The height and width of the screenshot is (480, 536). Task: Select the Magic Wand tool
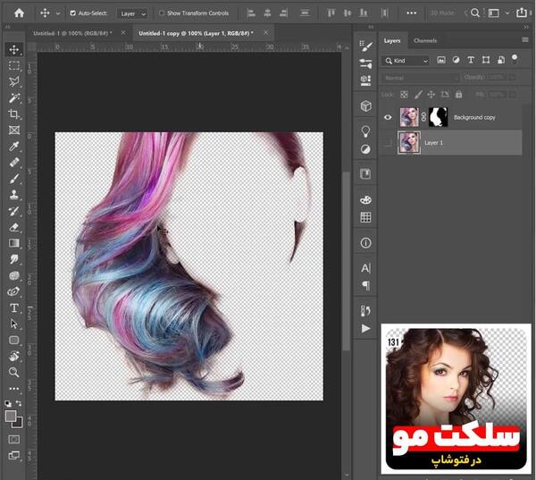click(x=14, y=97)
